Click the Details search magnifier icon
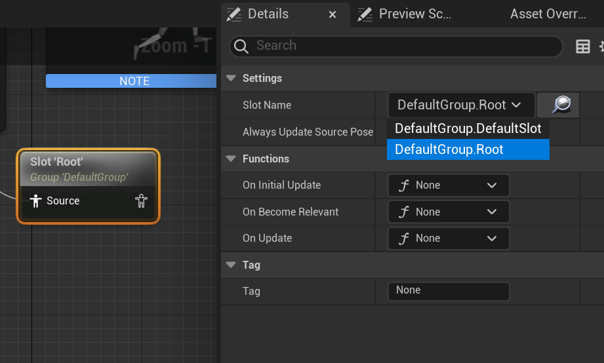Image resolution: width=604 pixels, height=363 pixels. point(241,46)
